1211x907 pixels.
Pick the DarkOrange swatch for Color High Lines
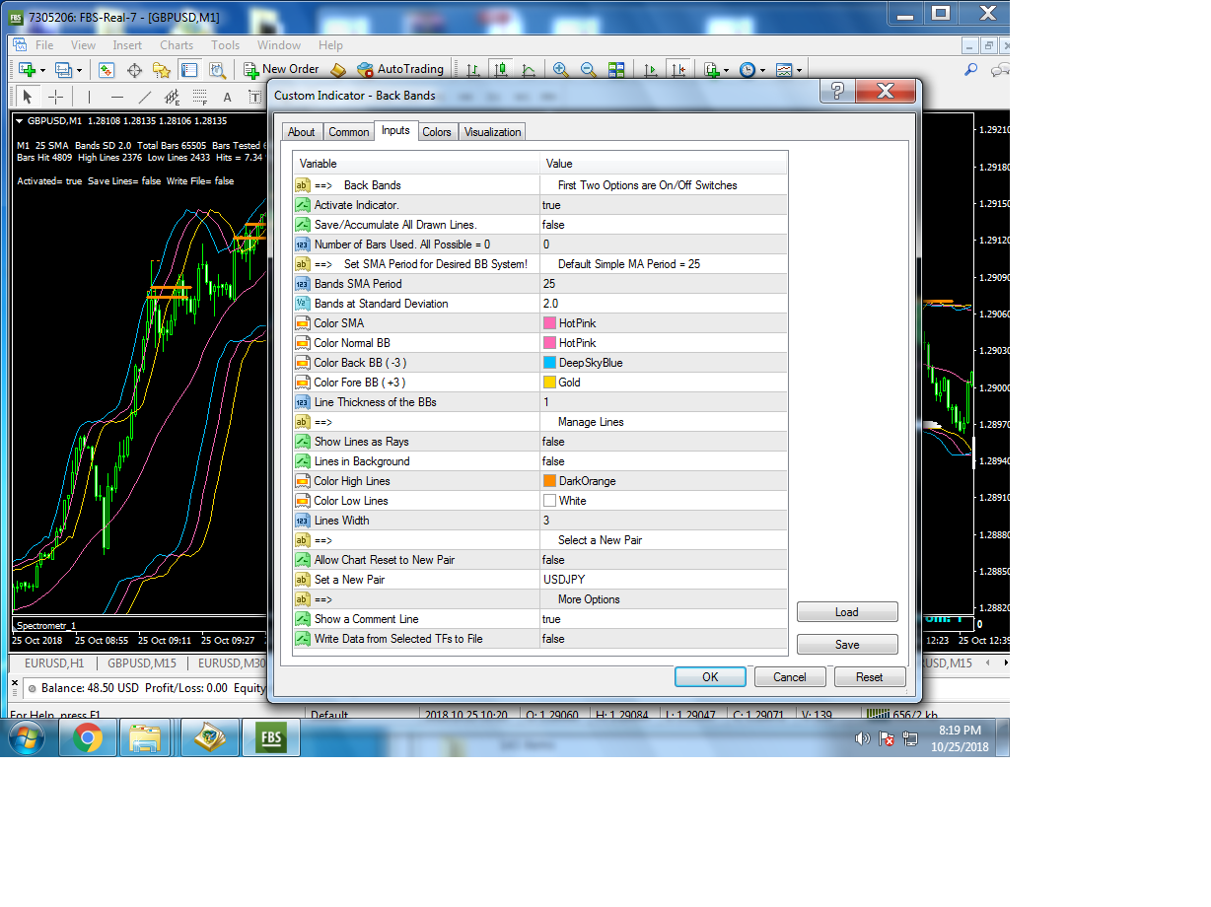(x=549, y=481)
